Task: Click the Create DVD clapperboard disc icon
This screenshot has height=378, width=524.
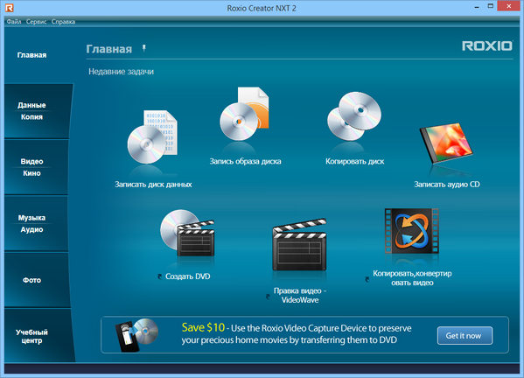Action: [x=187, y=233]
